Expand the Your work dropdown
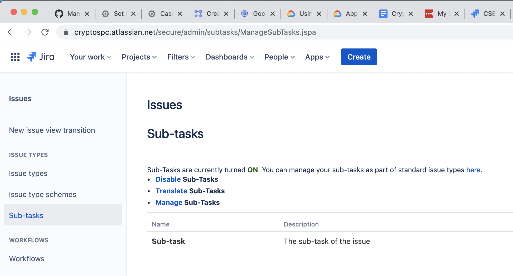Viewport: 513px width, 276px height. (x=91, y=57)
